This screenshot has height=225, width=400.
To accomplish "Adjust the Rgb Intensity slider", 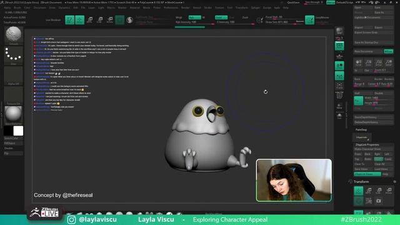I will [x=195, y=22].
